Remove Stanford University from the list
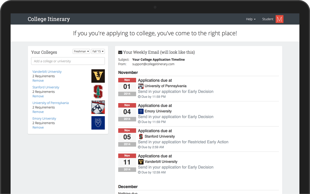 click(x=38, y=96)
